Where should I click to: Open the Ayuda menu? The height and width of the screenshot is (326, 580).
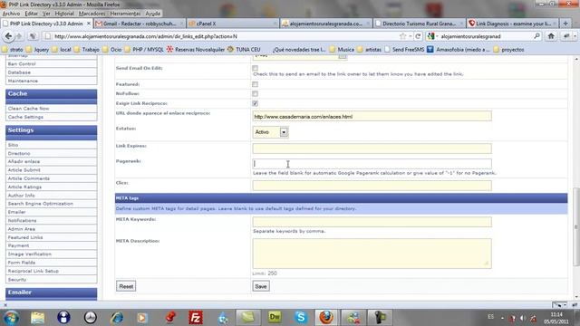click(x=152, y=14)
